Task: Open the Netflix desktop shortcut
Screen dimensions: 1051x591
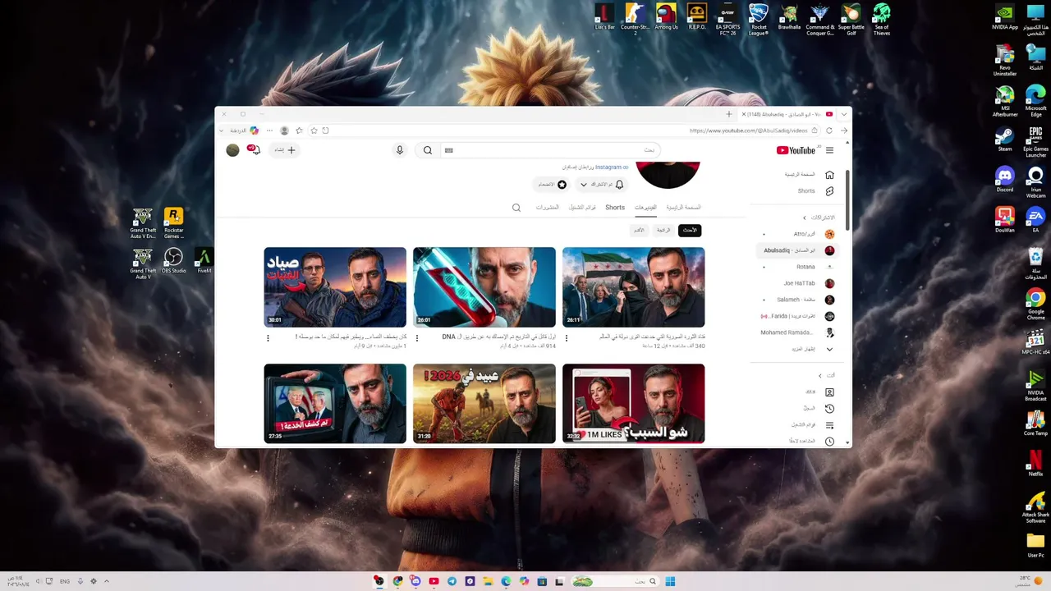Action: pos(1035,462)
